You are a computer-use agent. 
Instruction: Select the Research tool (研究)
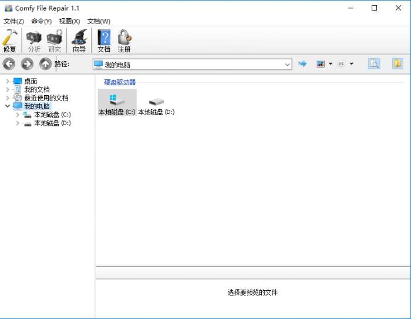click(x=55, y=41)
